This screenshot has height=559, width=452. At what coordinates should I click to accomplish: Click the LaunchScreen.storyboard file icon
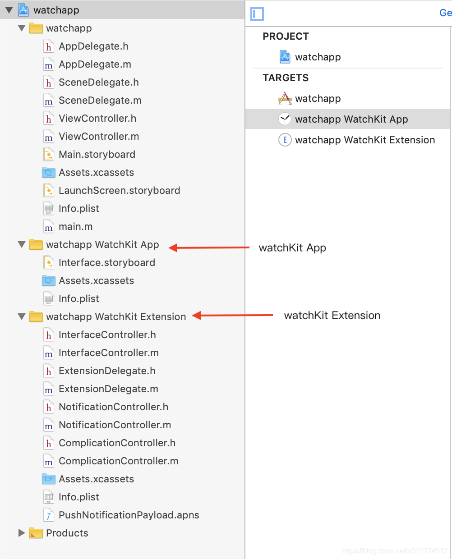(x=49, y=190)
